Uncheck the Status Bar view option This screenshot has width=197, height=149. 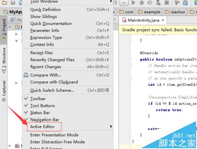(x=26, y=112)
